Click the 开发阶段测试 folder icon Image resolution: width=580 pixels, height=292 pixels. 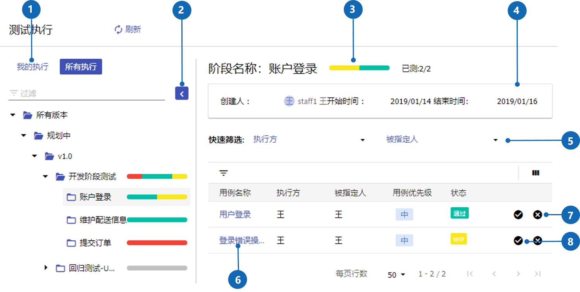[60, 177]
